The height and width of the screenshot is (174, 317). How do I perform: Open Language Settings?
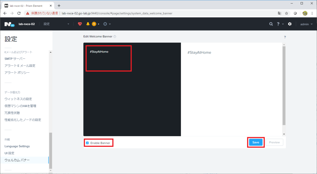17,146
